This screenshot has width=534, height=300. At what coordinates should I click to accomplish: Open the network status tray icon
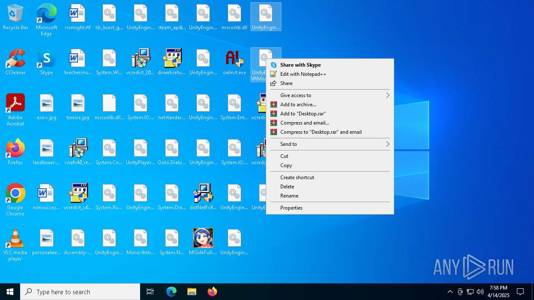pos(470,292)
